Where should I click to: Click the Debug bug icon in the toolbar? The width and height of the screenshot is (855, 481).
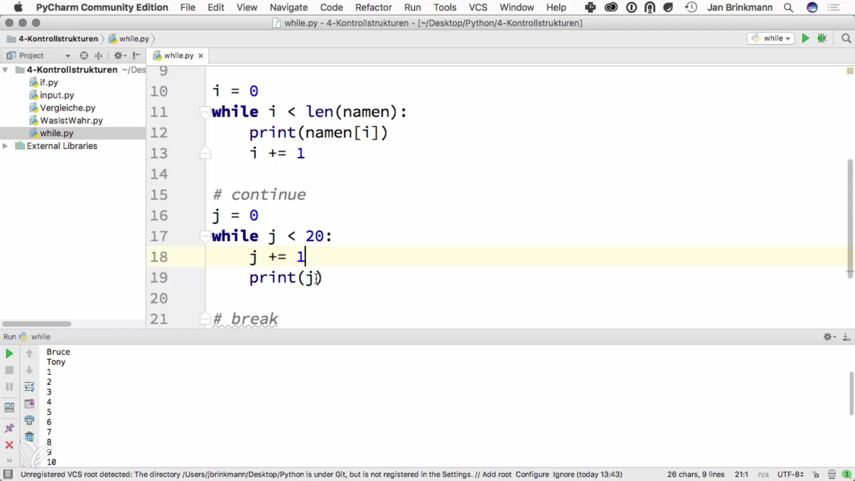click(x=822, y=39)
